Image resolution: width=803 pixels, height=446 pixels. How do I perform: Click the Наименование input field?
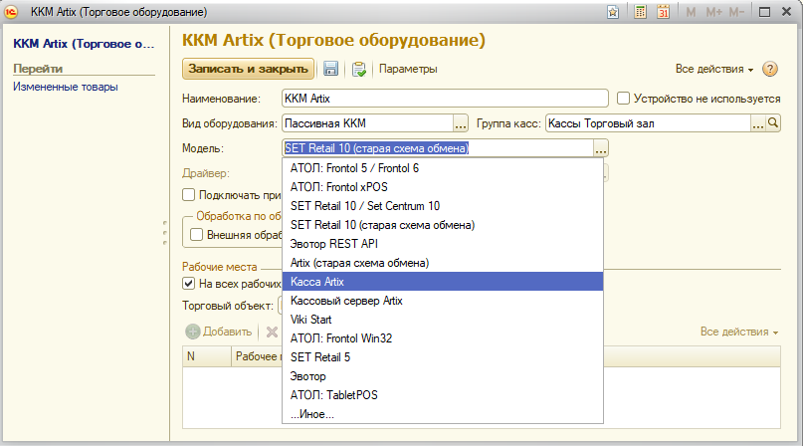pyautogui.click(x=445, y=99)
